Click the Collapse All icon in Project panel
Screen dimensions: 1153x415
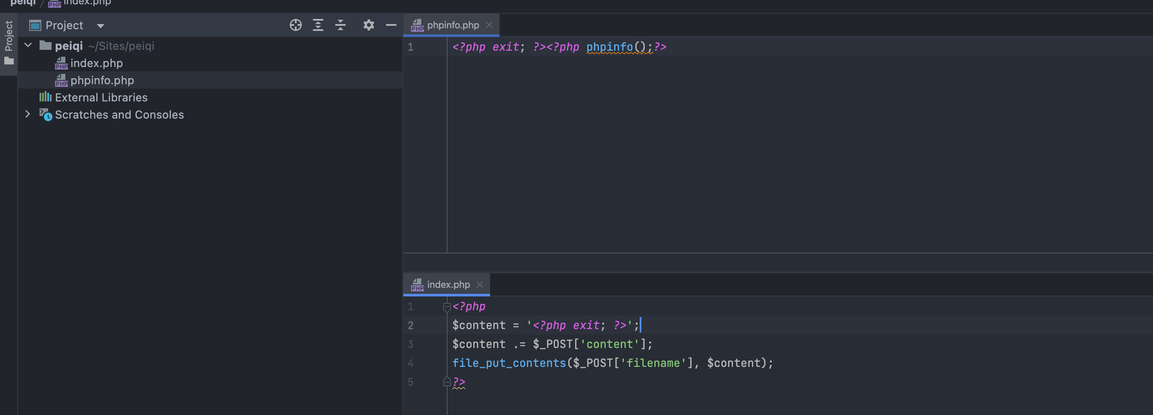click(x=340, y=25)
